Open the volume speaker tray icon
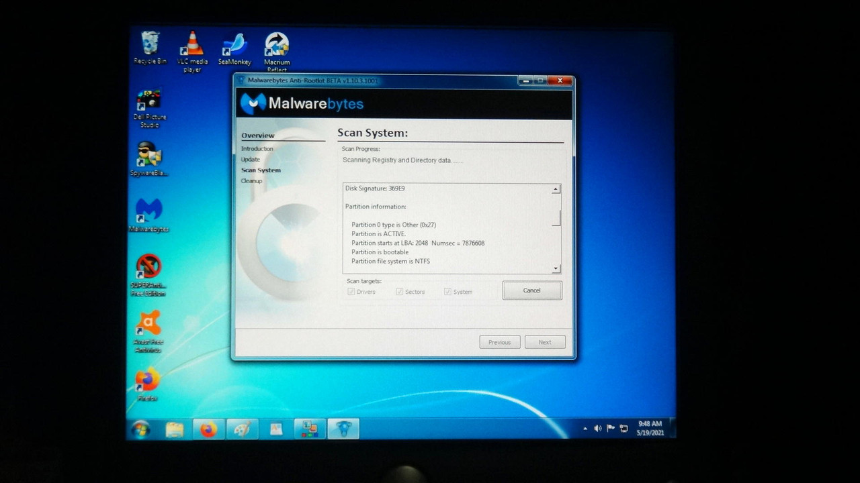 tap(597, 428)
